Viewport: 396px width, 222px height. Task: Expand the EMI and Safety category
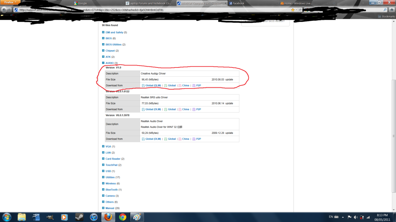(x=103, y=32)
